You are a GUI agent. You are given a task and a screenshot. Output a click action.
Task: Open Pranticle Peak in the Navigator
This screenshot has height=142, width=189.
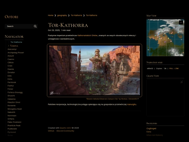[x=14, y=126]
